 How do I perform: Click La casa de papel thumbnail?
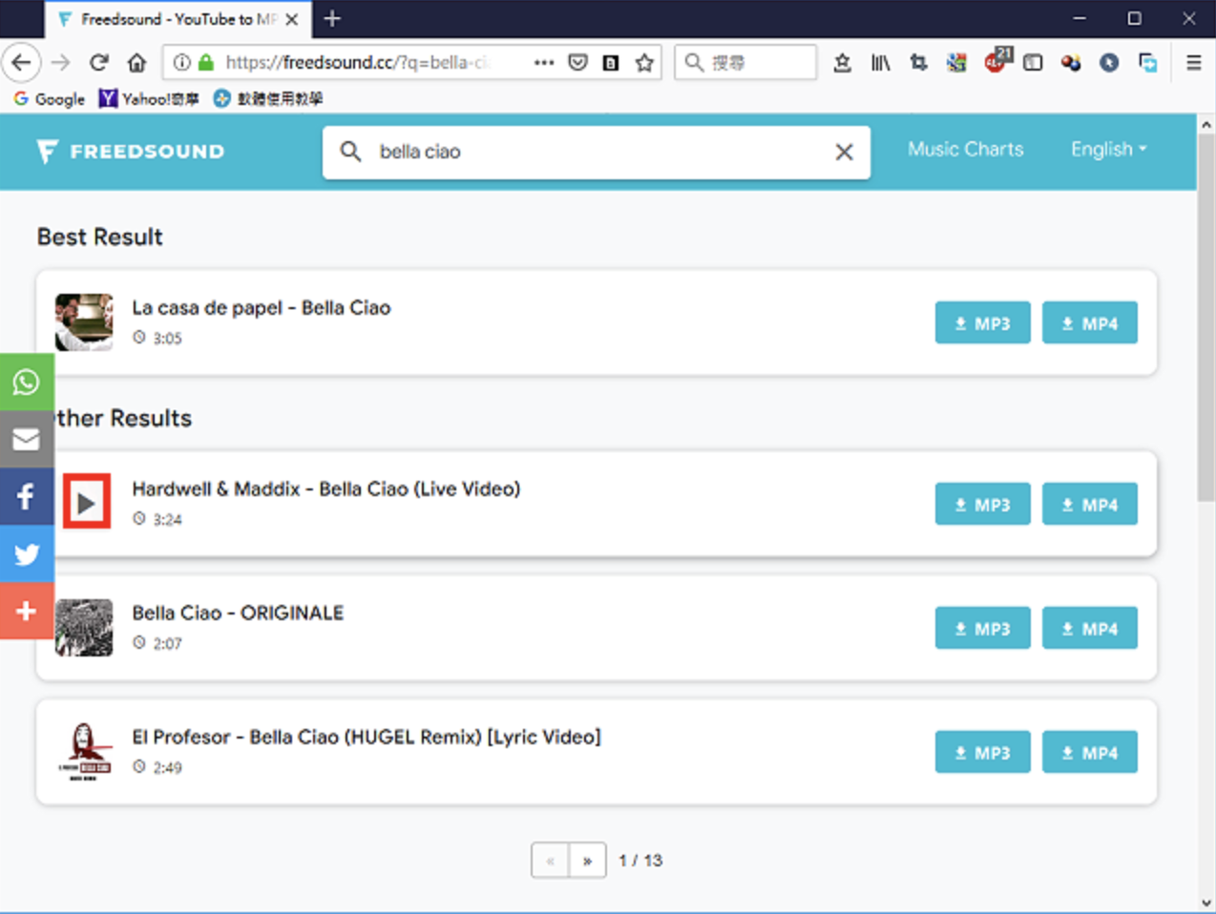(x=84, y=322)
